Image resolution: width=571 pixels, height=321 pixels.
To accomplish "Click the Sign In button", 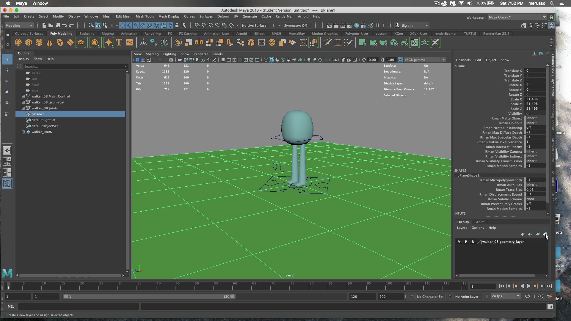I will pyautogui.click(x=407, y=26).
